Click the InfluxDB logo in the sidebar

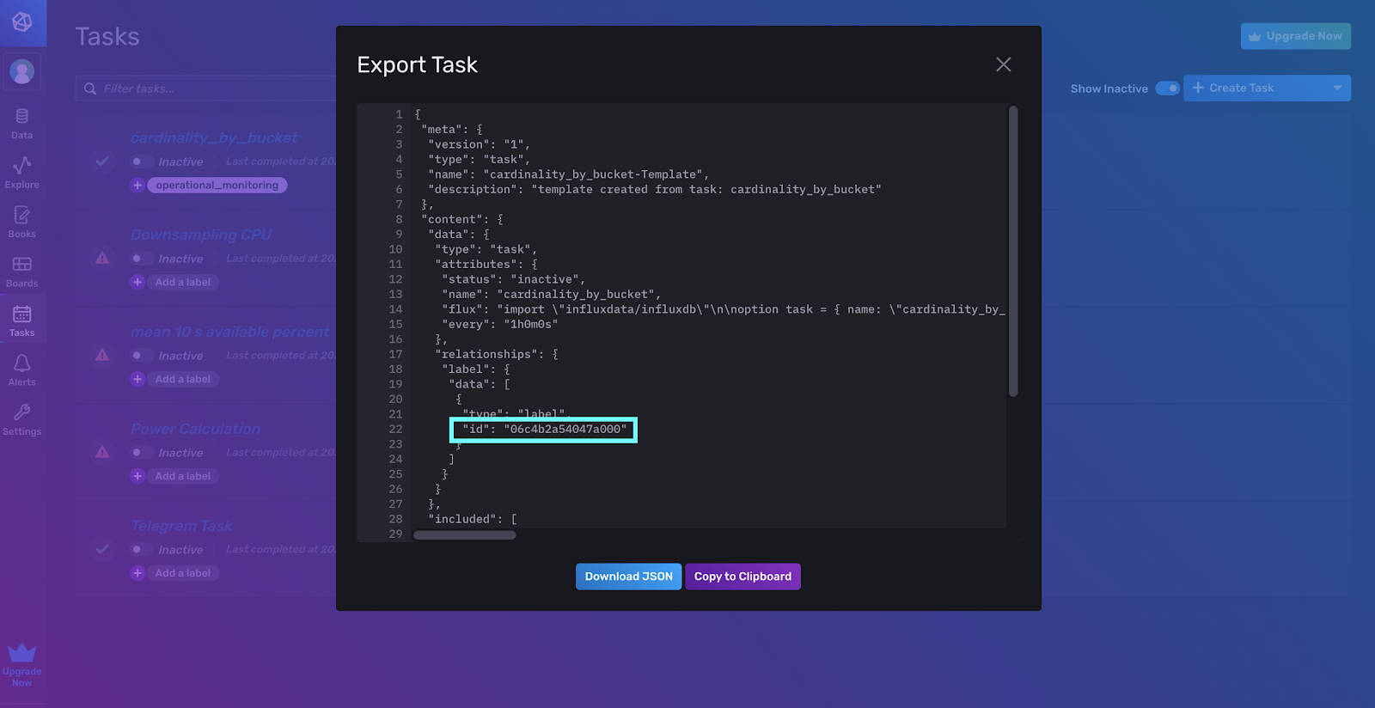[x=22, y=22]
